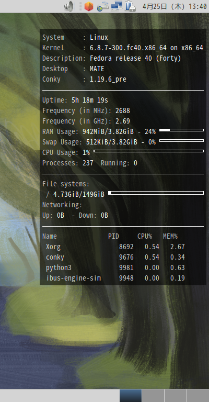Image resolution: width=209 pixels, height=402 pixels.
Task: Click the CPU Usage progress bar
Action: [148, 151]
